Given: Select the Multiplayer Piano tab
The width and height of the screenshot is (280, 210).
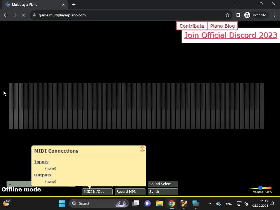Looking at the screenshot, I should click(x=35, y=5).
